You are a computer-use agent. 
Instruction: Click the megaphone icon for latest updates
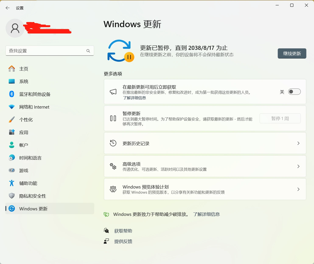113,92
